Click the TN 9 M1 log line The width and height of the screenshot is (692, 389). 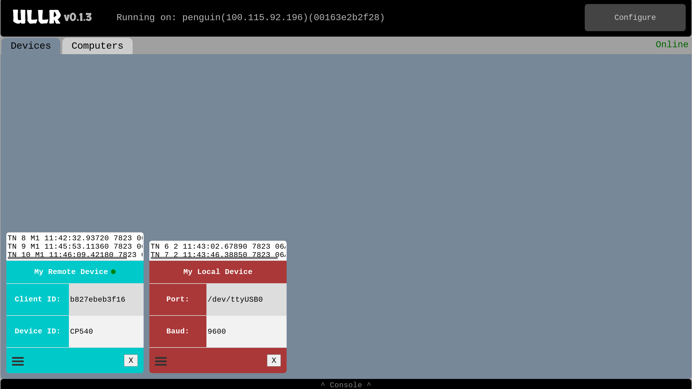[75, 247]
